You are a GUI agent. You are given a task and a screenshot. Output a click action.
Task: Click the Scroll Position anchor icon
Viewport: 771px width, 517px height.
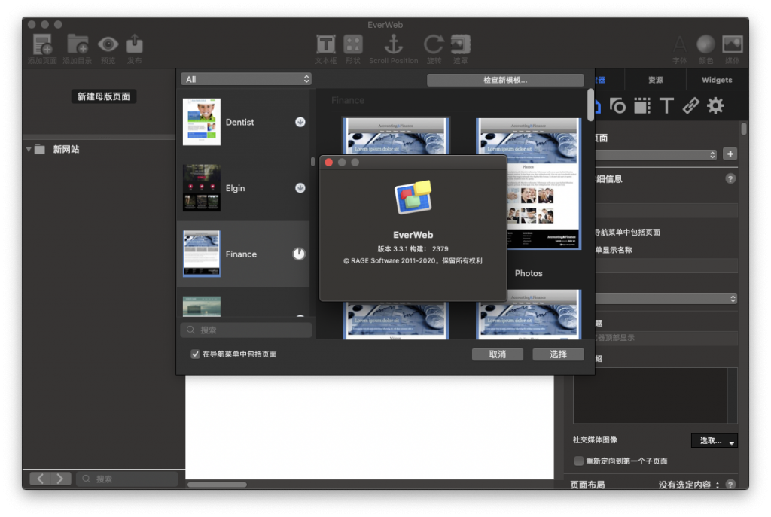point(393,44)
